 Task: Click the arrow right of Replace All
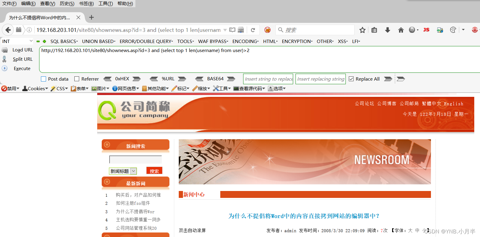[388, 79]
